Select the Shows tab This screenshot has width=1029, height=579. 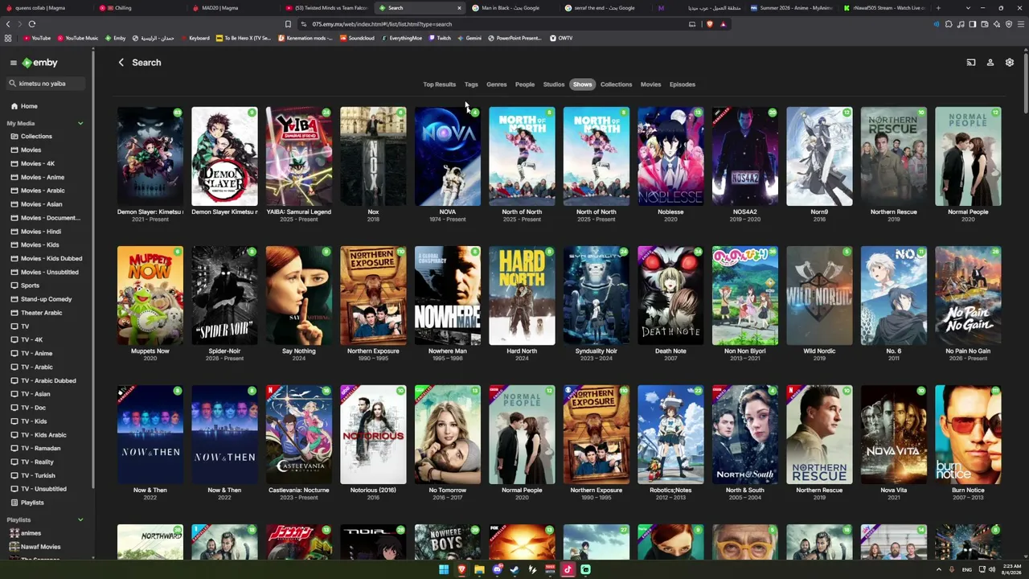pyautogui.click(x=582, y=84)
